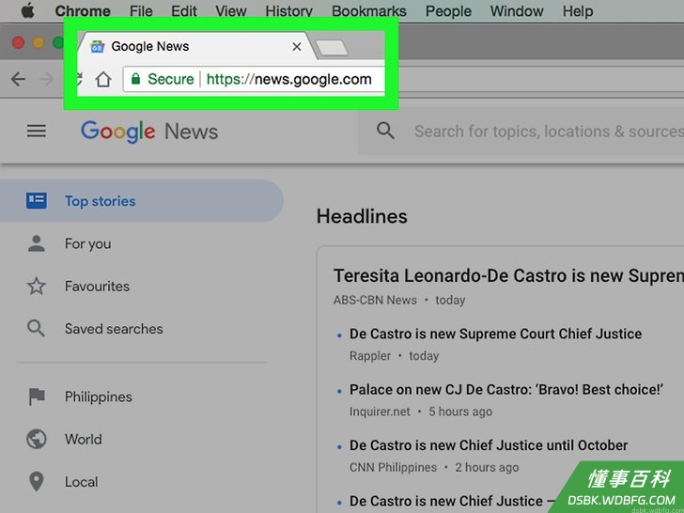Click the Inquirer.net source label
Image resolution: width=684 pixels, height=513 pixels.
pos(380,412)
